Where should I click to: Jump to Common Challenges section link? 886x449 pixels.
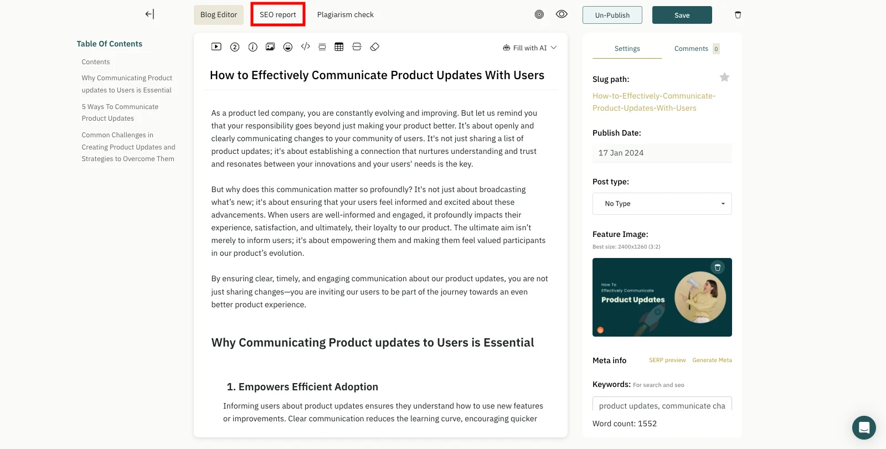pos(128,147)
